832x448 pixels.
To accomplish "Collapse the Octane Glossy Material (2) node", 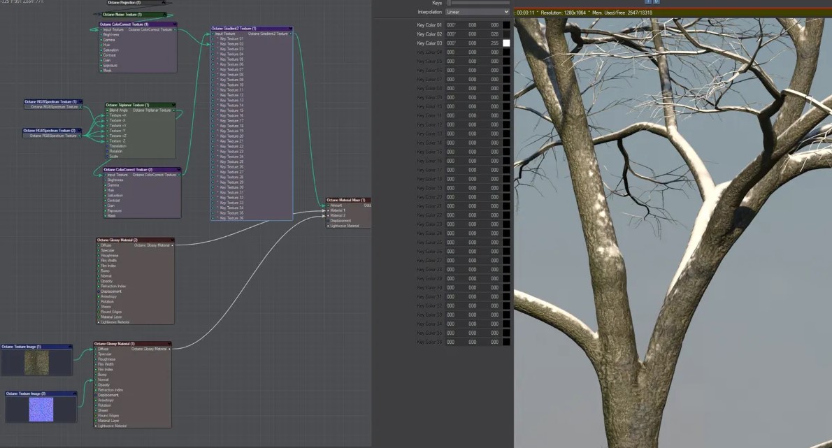I will pyautogui.click(x=171, y=240).
